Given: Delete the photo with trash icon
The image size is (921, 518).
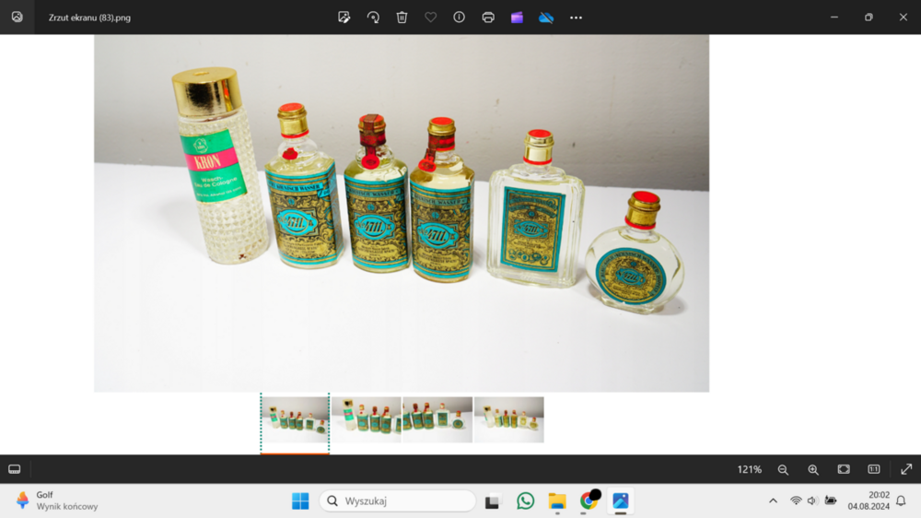Looking at the screenshot, I should [x=402, y=18].
